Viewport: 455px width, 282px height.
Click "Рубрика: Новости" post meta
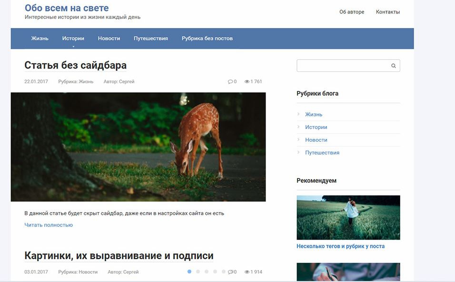[78, 272]
